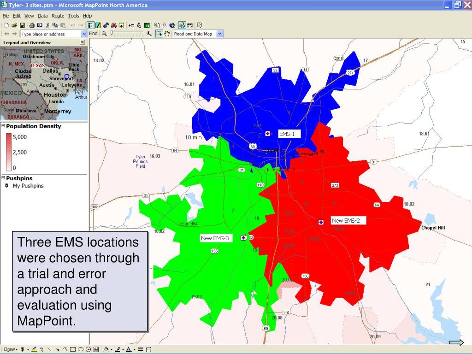The width and height of the screenshot is (472, 354).
Task: Open the Line Color dropdown arrow
Action: (x=123, y=349)
